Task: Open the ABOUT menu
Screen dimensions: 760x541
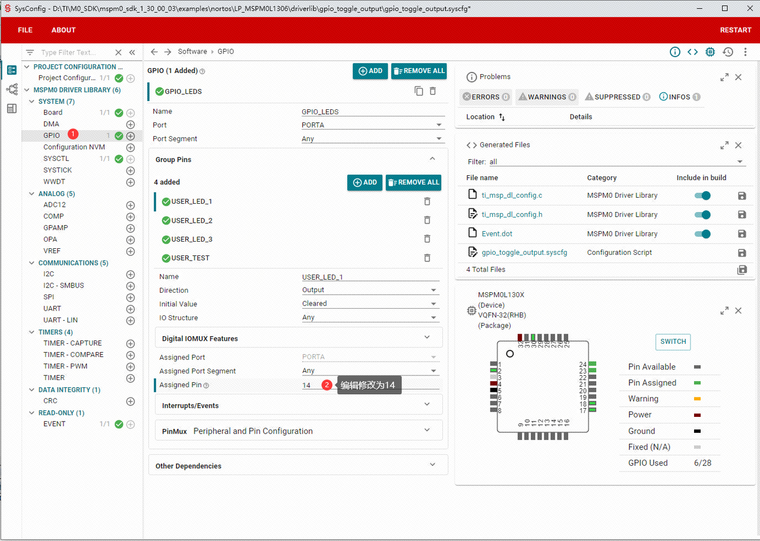Action: [x=64, y=30]
